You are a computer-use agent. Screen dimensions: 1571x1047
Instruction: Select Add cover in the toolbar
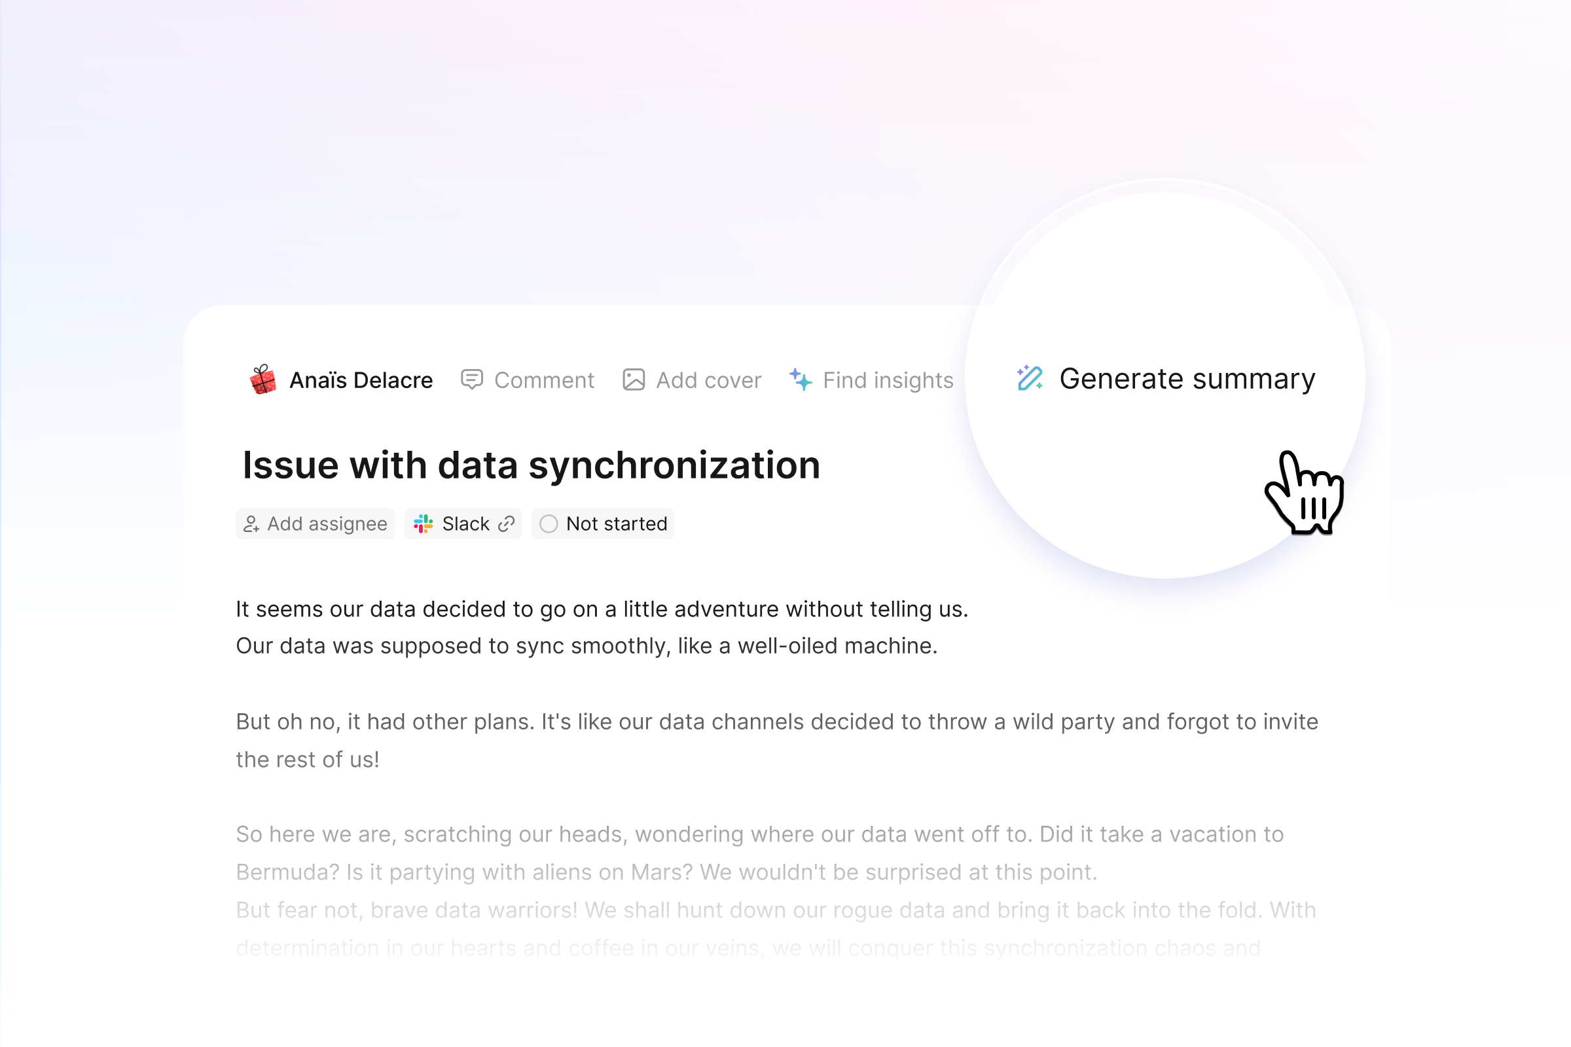(692, 380)
